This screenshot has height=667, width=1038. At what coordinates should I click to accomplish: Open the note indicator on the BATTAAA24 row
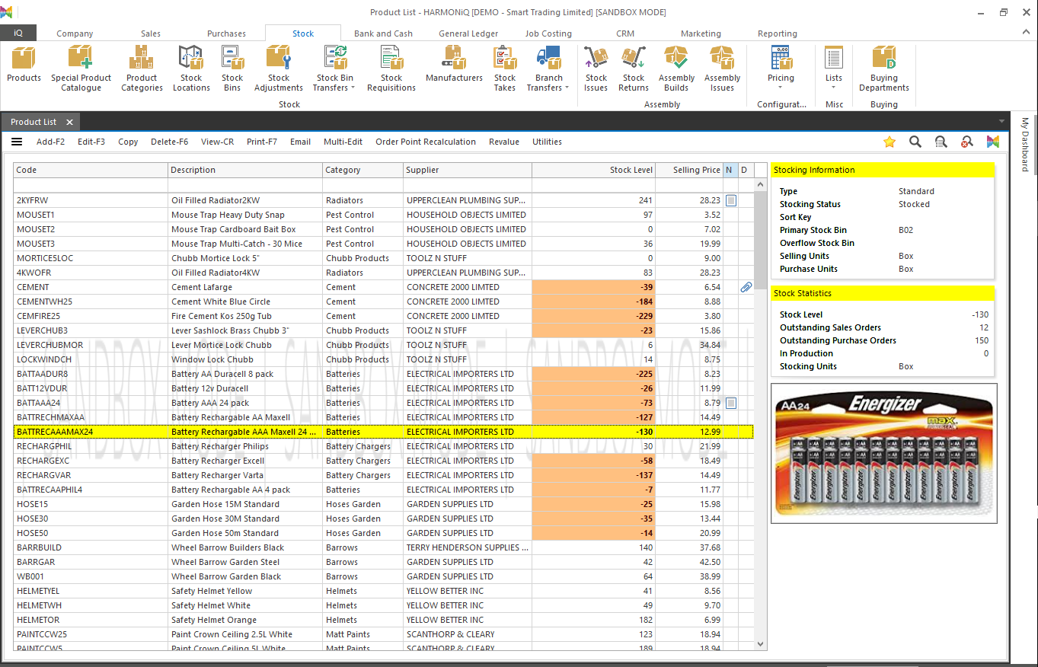pyautogui.click(x=730, y=403)
